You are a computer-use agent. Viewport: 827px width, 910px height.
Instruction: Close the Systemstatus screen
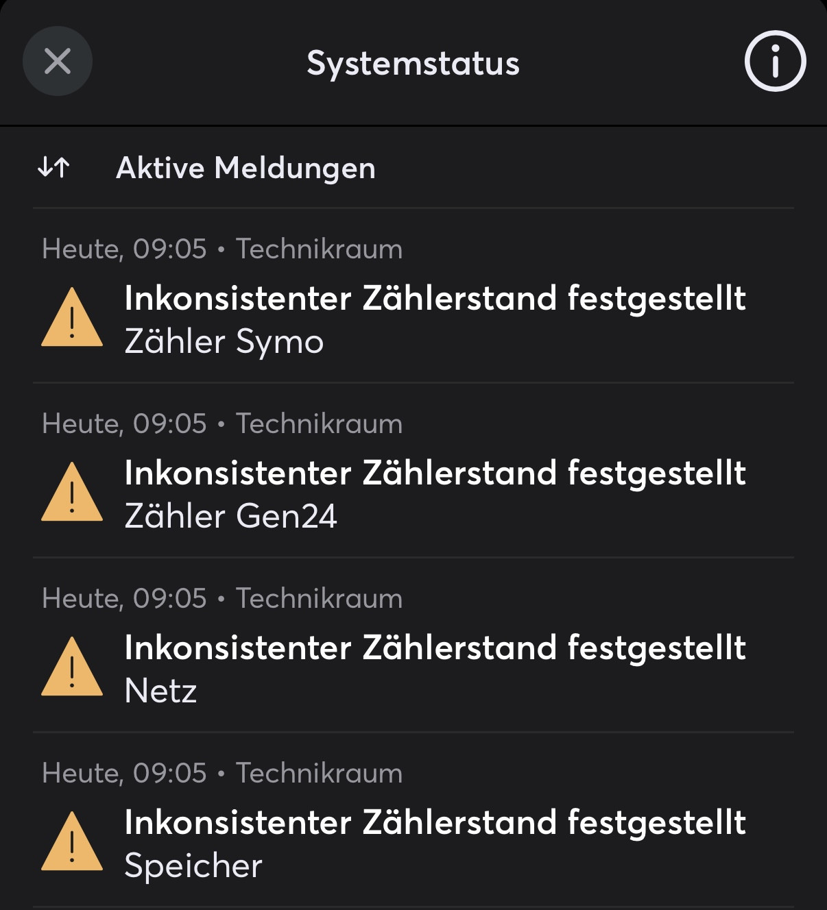58,62
